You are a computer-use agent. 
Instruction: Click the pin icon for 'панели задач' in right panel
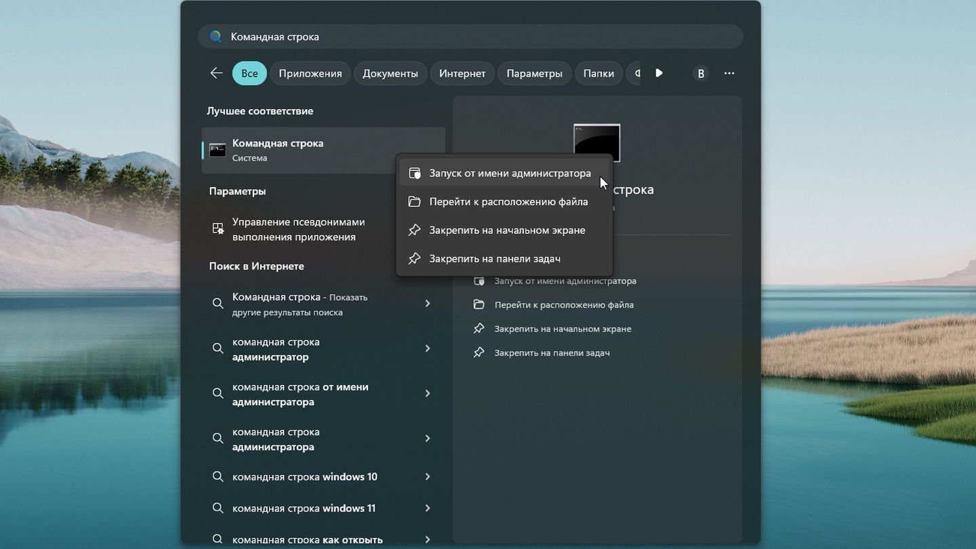pos(479,352)
